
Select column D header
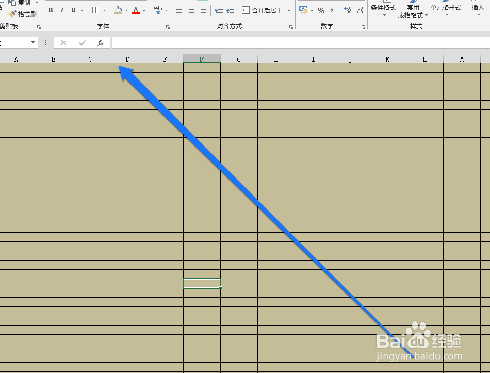tap(127, 59)
